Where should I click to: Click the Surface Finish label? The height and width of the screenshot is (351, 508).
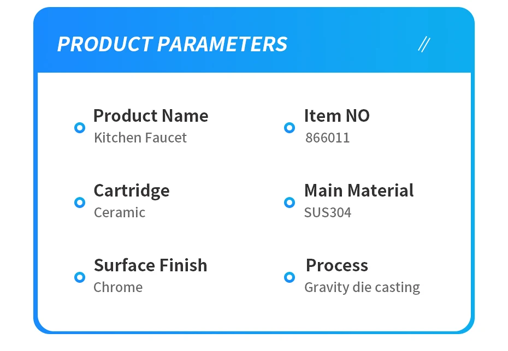pyautogui.click(x=151, y=265)
